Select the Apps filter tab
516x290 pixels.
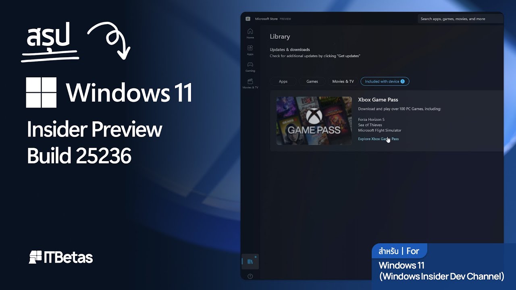(x=283, y=81)
